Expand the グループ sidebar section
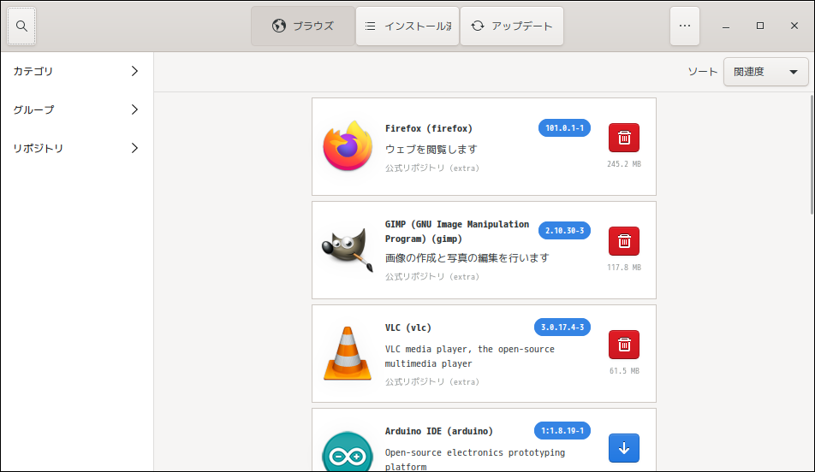Image resolution: width=815 pixels, height=472 pixels. click(x=76, y=109)
